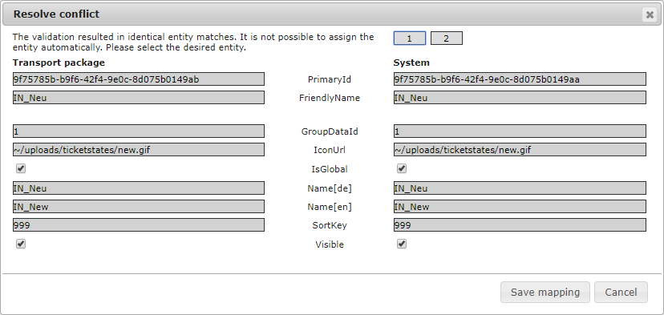Select Transport package SortKey field

point(139,224)
